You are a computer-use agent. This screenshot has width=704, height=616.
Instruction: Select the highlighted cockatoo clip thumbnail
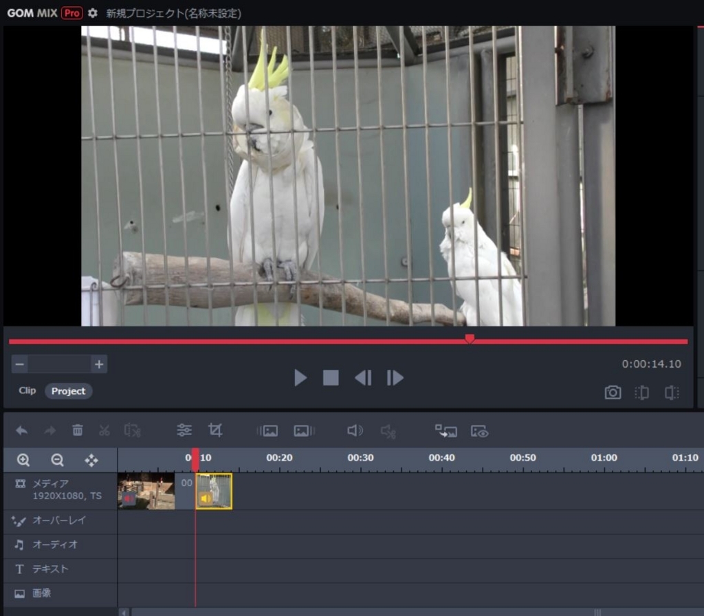(214, 491)
